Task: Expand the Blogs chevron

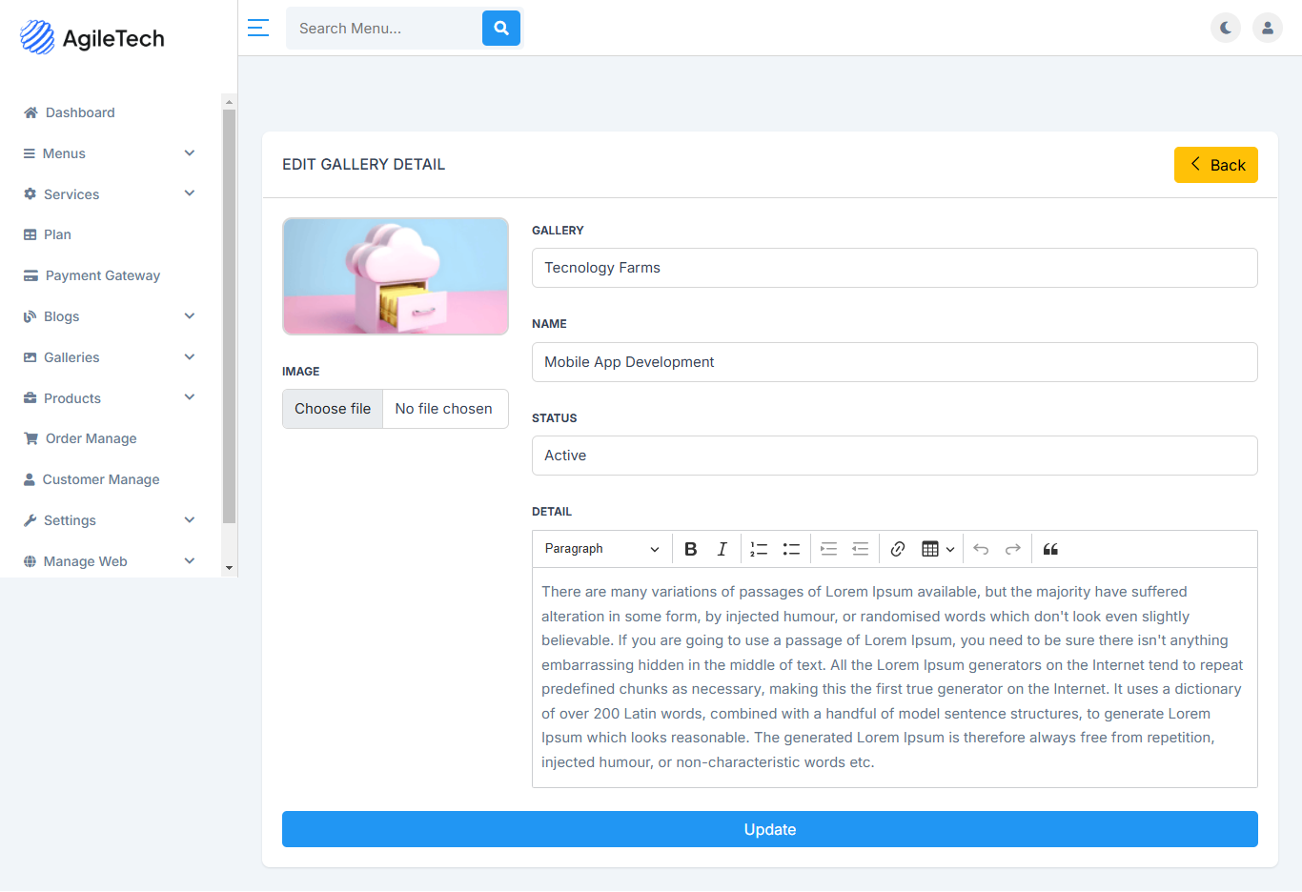Action: click(x=190, y=315)
